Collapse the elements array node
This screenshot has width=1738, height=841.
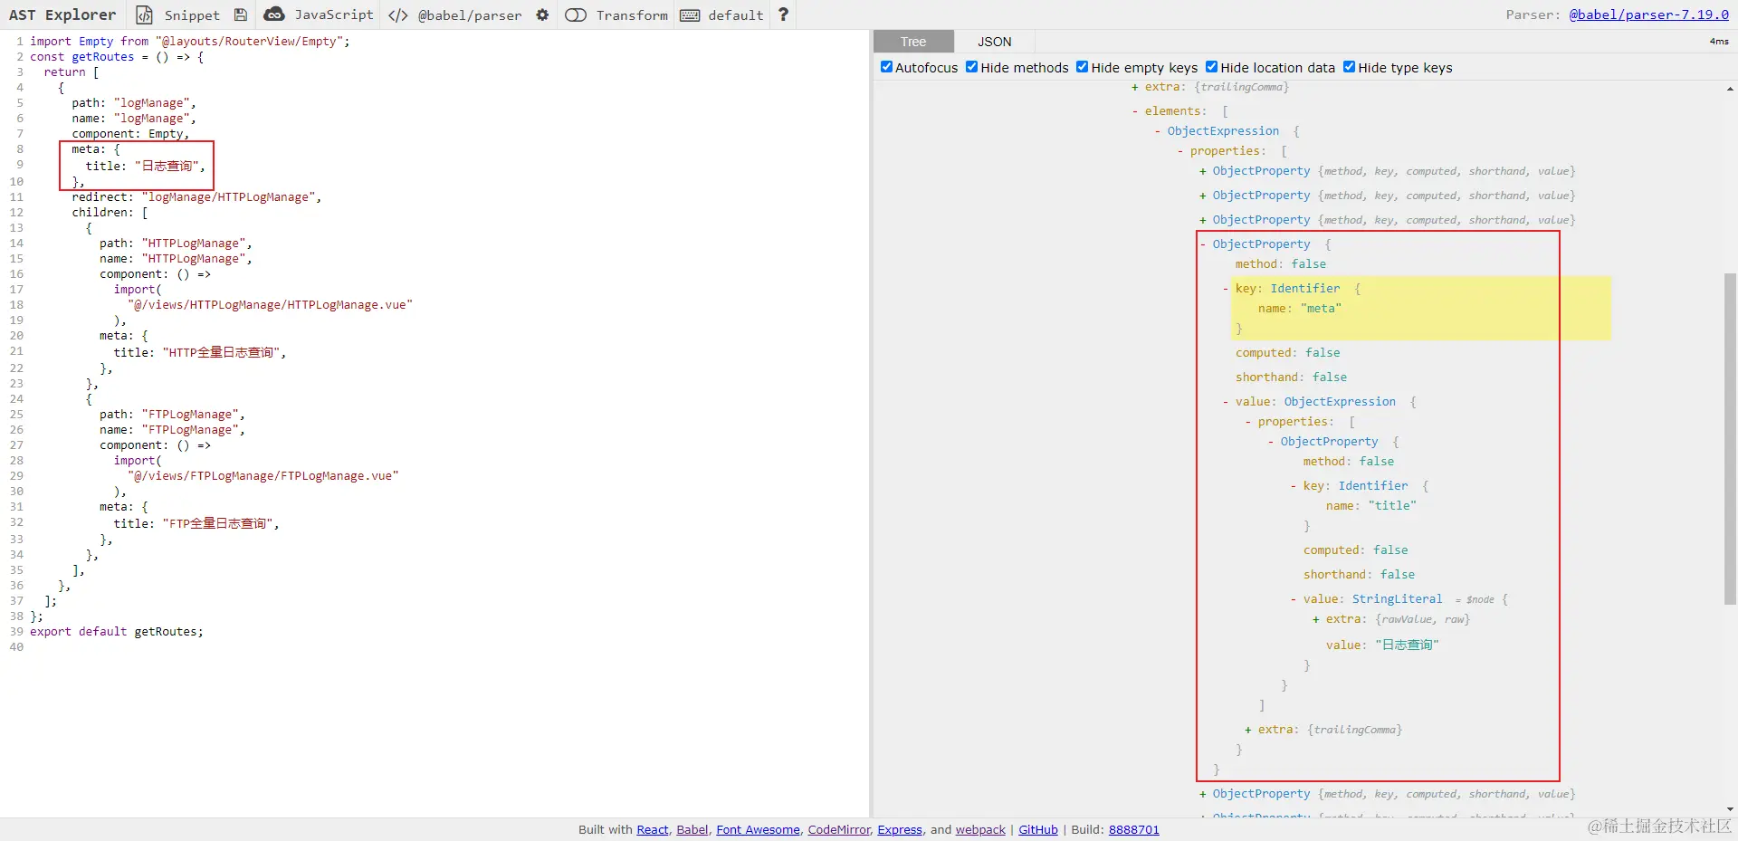pyautogui.click(x=1135, y=111)
